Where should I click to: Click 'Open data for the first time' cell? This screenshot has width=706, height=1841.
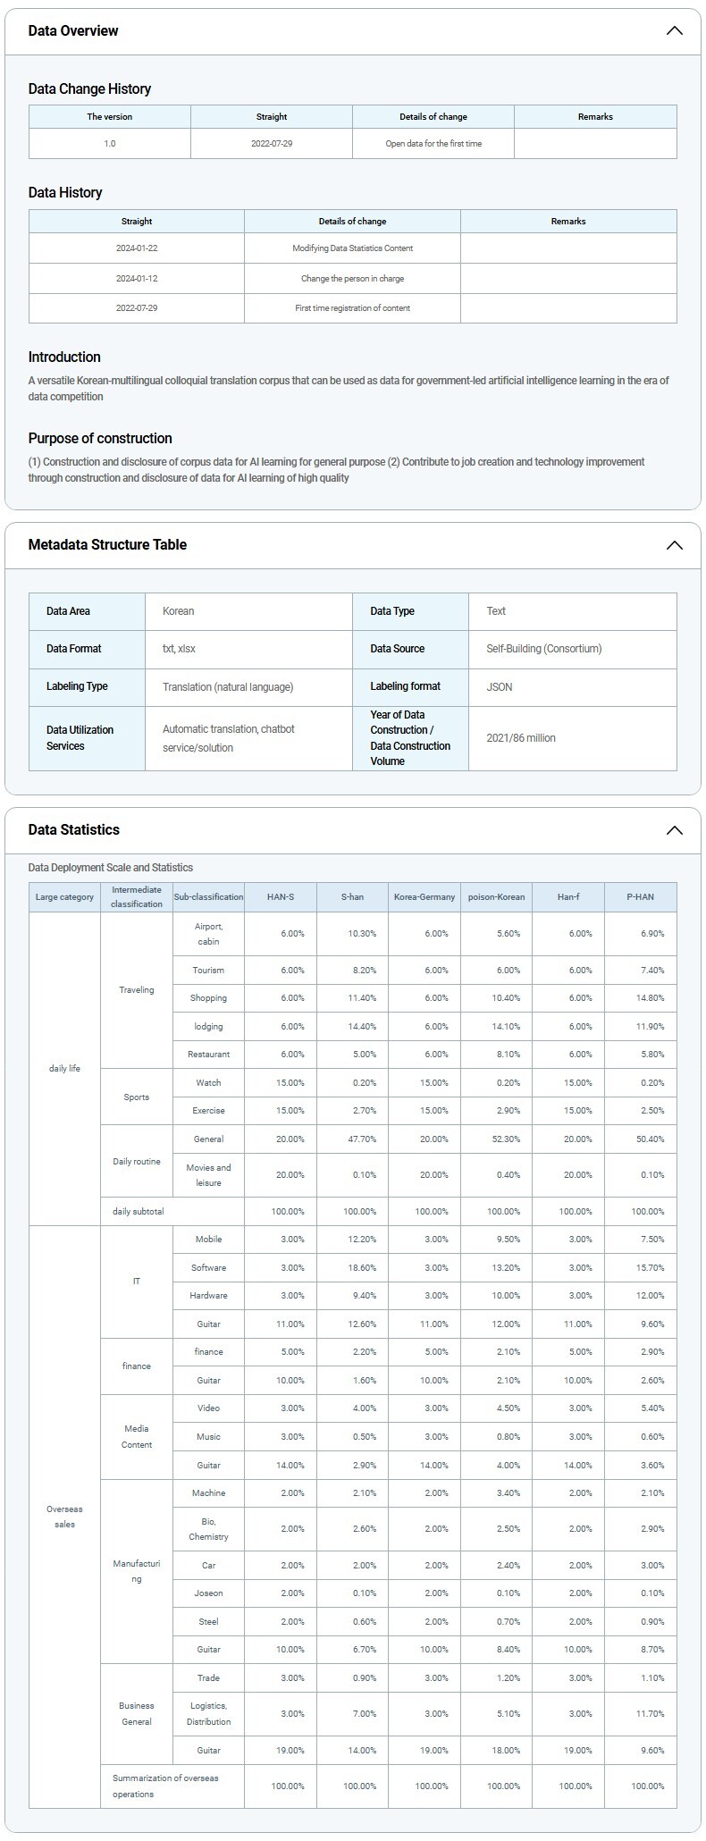[x=433, y=143]
